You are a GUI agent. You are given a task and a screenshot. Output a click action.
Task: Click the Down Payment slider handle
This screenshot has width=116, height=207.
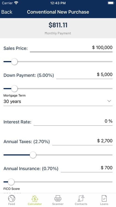(14, 89)
